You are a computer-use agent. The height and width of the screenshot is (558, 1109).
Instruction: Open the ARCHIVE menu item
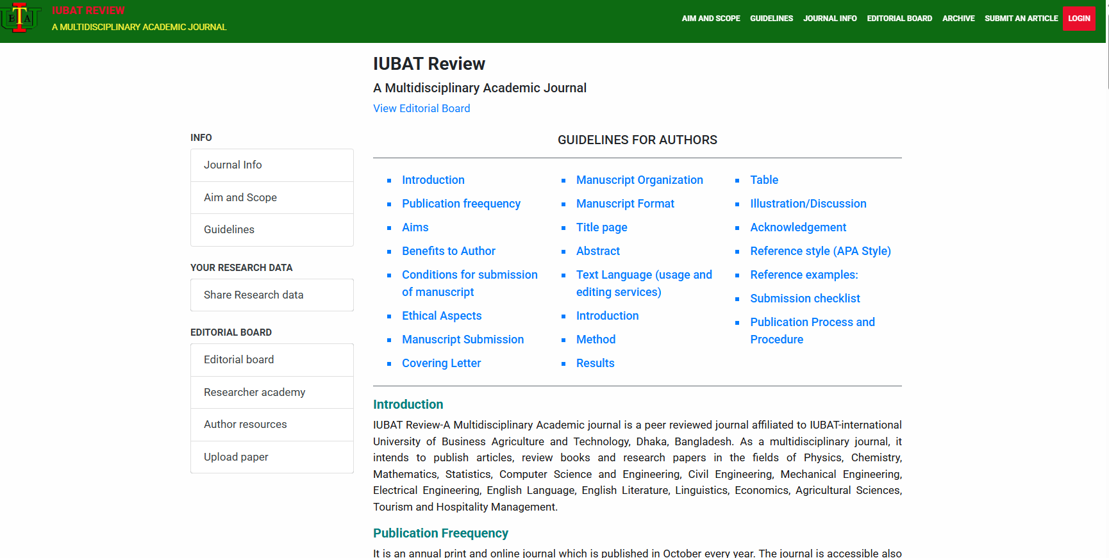(958, 19)
